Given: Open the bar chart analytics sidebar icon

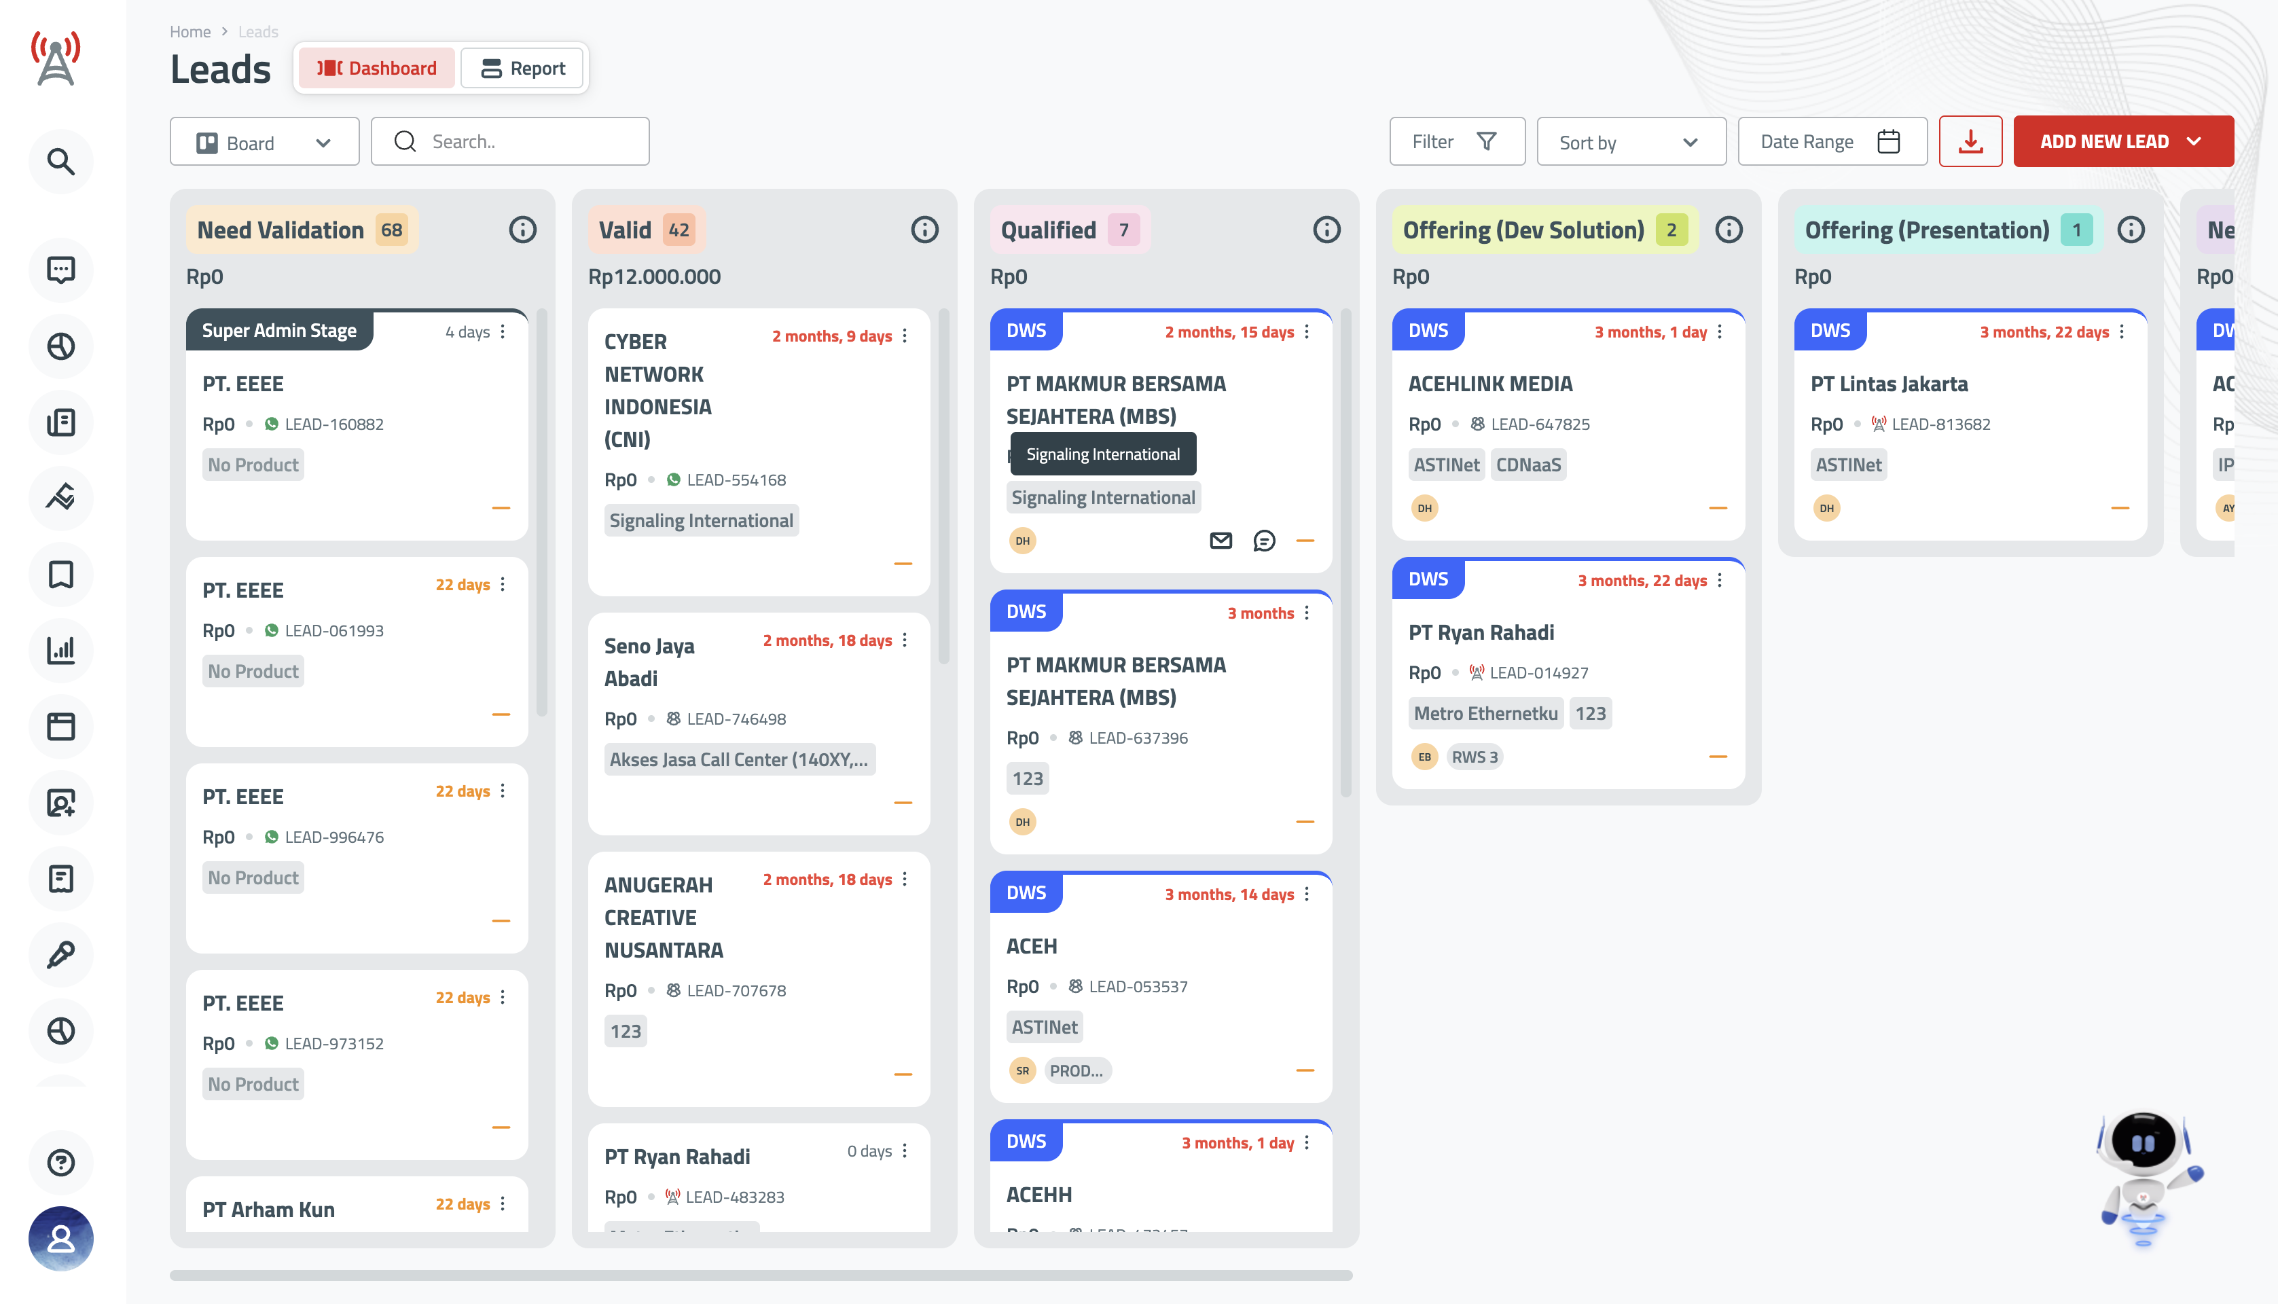Looking at the screenshot, I should tap(61, 650).
